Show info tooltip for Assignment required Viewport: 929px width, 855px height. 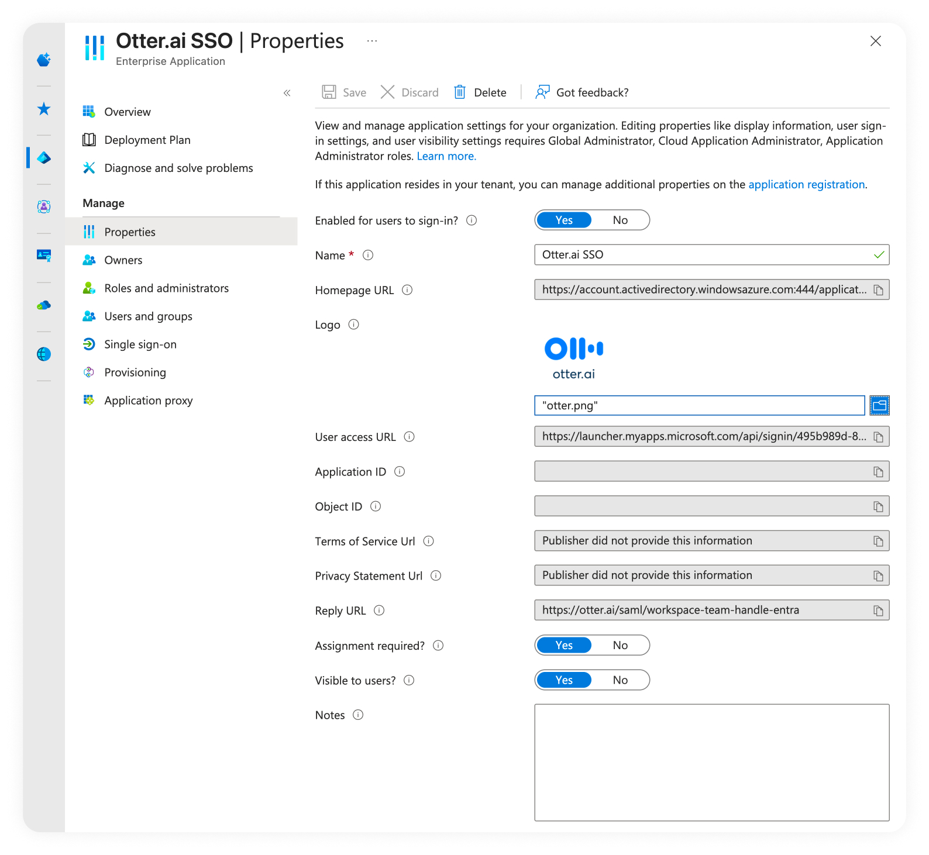438,646
